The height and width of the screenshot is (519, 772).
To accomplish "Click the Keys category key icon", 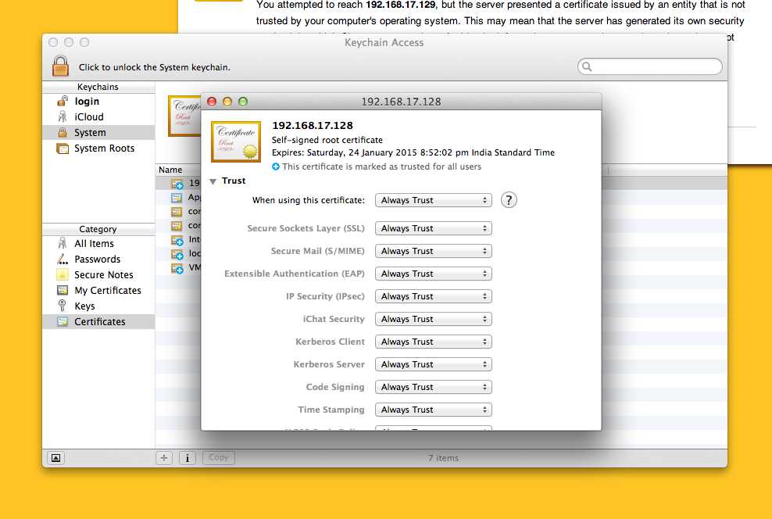I will pyautogui.click(x=62, y=306).
